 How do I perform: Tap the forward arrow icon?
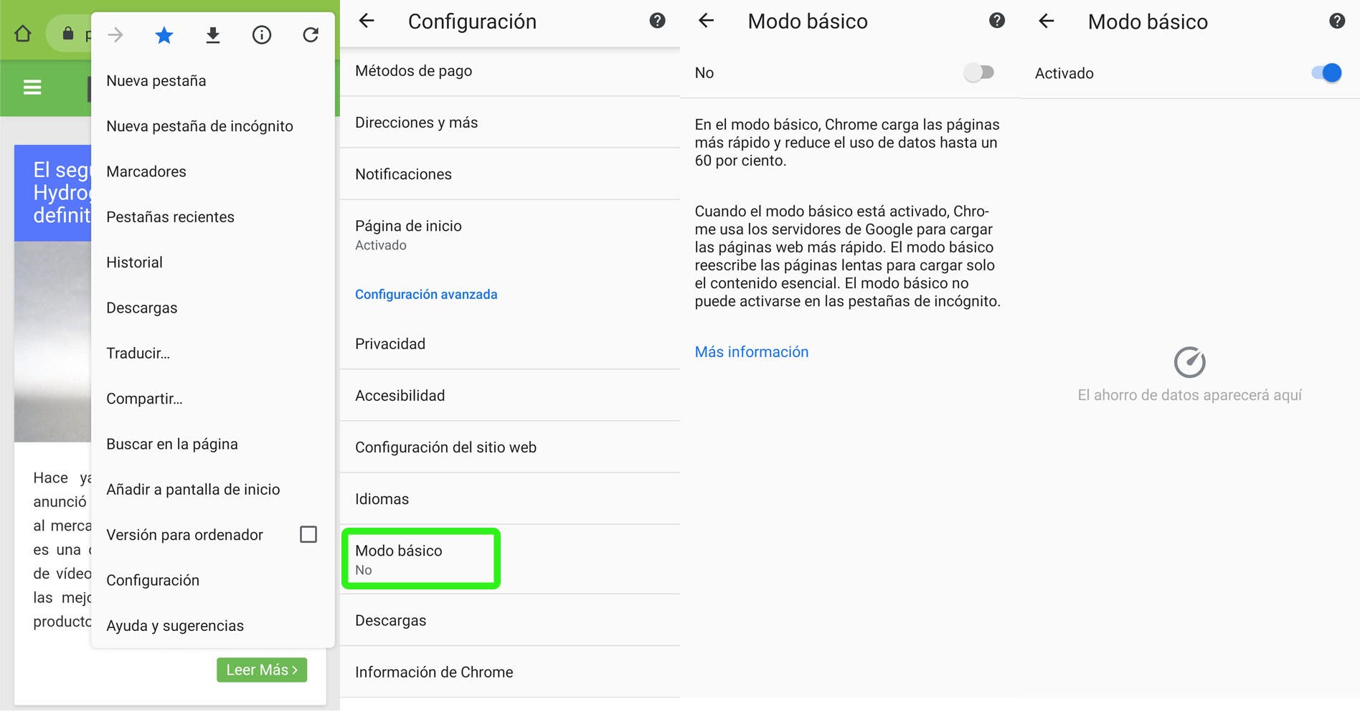coord(115,34)
